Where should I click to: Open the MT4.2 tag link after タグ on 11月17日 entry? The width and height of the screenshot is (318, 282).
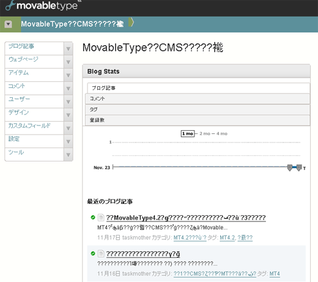coord(227,238)
